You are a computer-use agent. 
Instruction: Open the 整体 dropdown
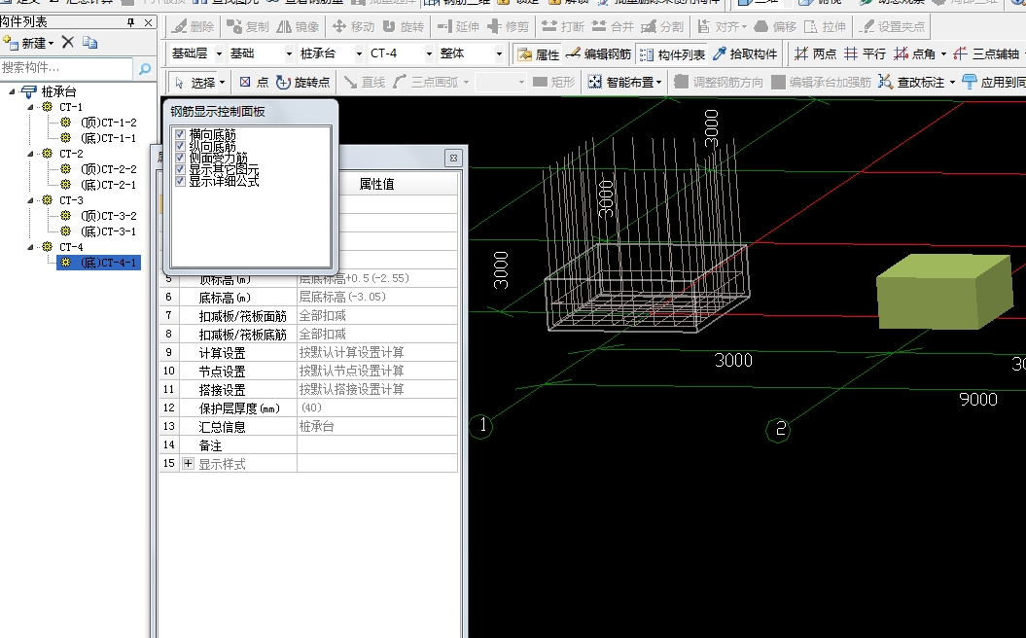499,54
